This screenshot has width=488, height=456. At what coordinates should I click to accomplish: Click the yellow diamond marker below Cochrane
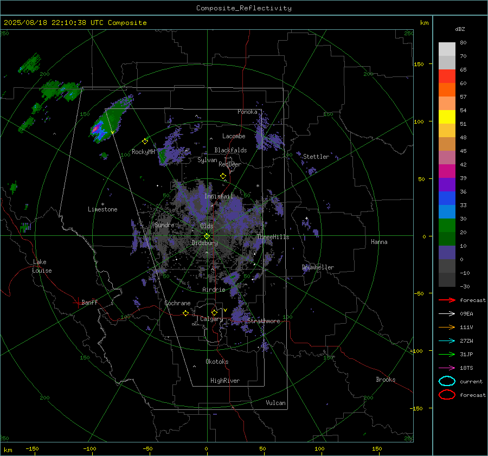coord(186,313)
